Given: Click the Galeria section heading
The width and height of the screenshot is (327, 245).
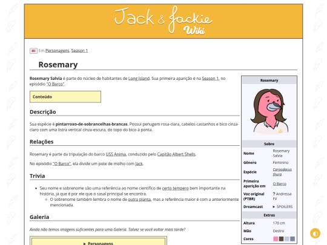Looking at the screenshot, I should (39, 217).
